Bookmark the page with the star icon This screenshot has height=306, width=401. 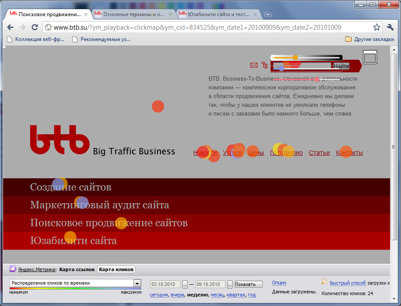click(377, 27)
